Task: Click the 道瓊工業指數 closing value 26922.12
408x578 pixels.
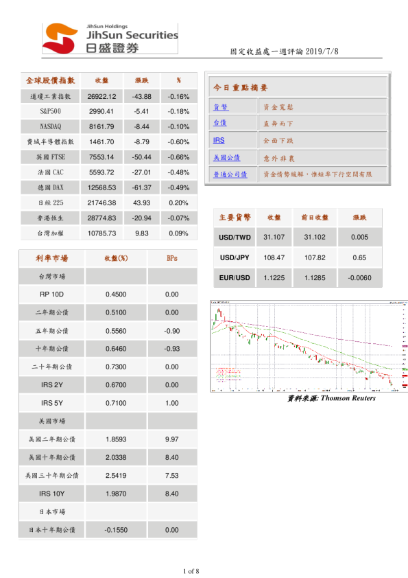Action: pyautogui.click(x=101, y=97)
